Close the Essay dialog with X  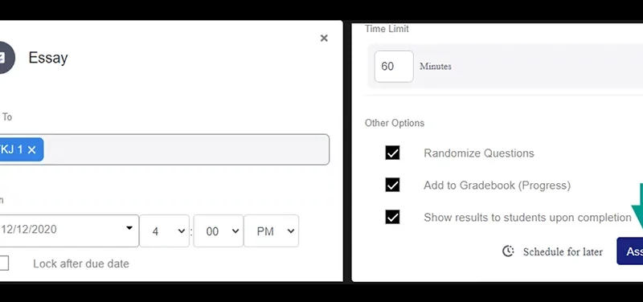tap(324, 38)
